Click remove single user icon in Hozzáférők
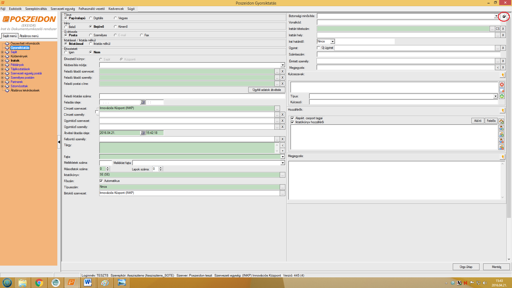The height and width of the screenshot is (288, 512). point(501,141)
